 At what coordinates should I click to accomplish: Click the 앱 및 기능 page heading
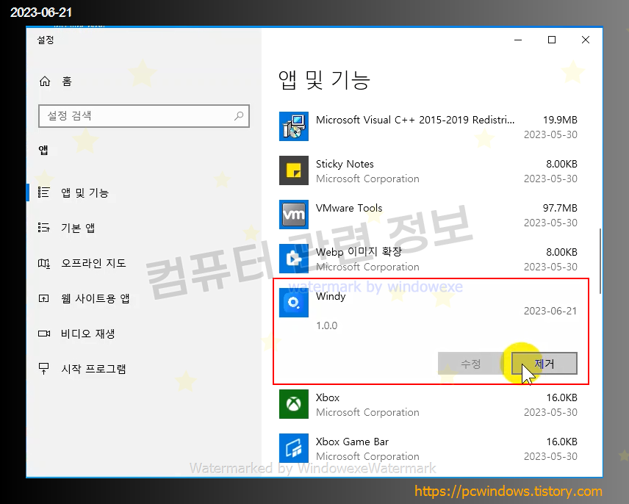pyautogui.click(x=324, y=80)
